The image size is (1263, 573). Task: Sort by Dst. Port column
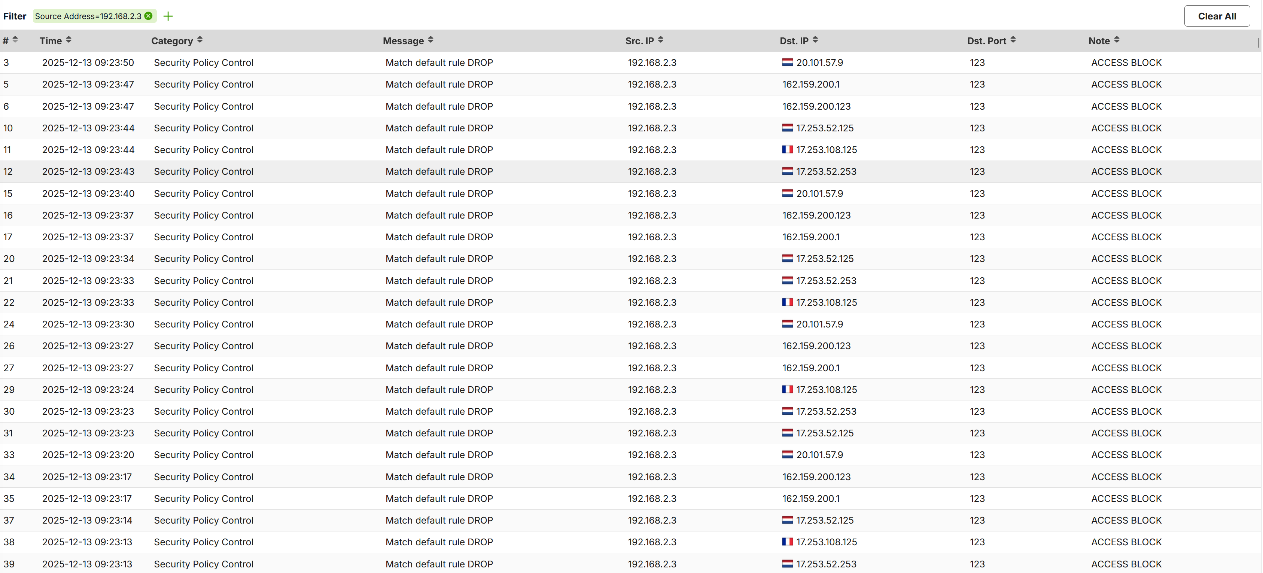click(1013, 40)
